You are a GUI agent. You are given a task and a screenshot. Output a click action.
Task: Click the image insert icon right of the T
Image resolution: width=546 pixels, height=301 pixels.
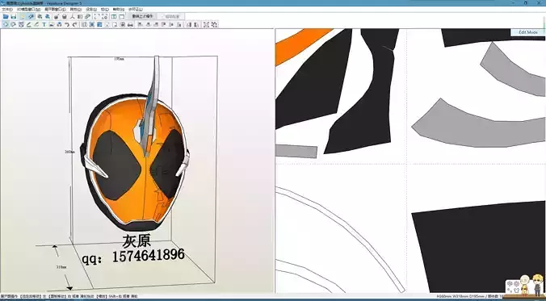point(52,24)
